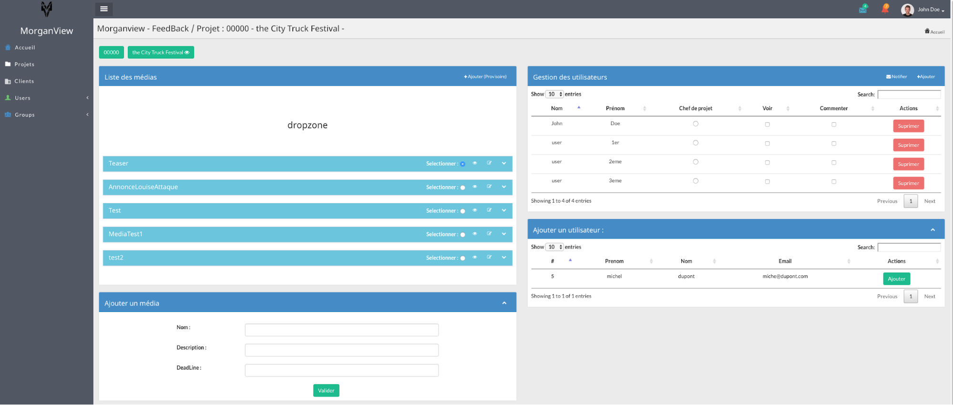Click the eye icon on AnnonceLouiseAttaque

pos(475,187)
